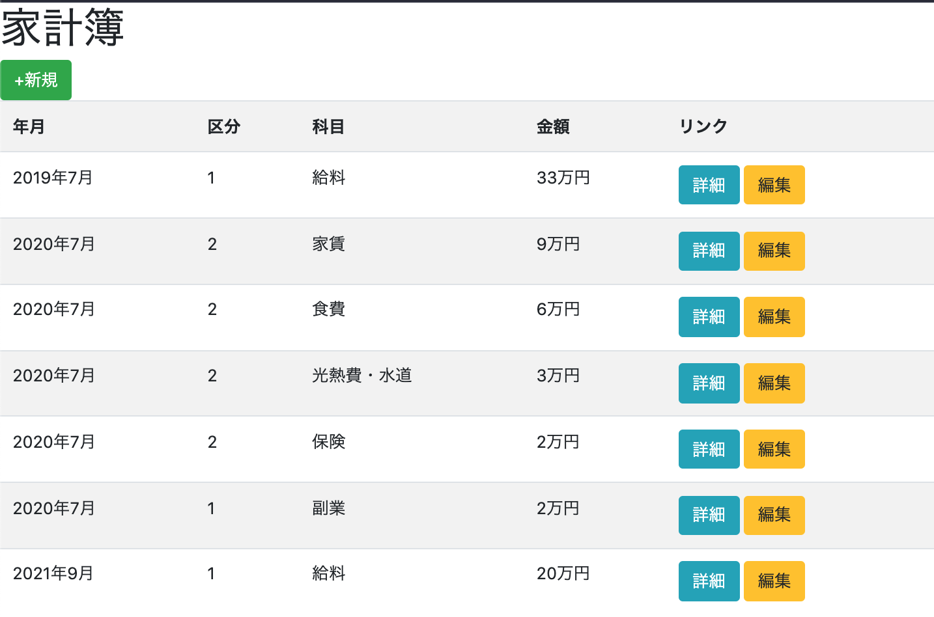Open 詳細 for the 食費 6万円 row
Viewport: 934px width, 617px height.
point(709,317)
